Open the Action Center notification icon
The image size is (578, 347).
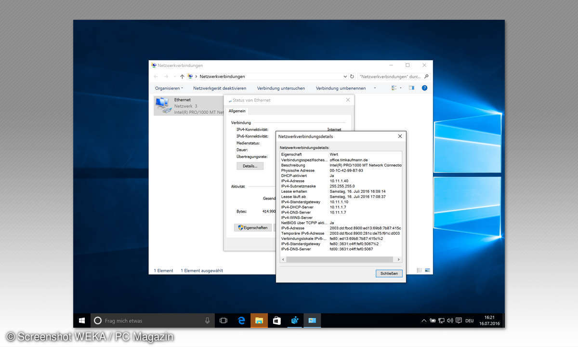point(459,320)
